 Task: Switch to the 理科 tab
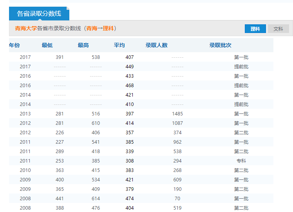255,29
